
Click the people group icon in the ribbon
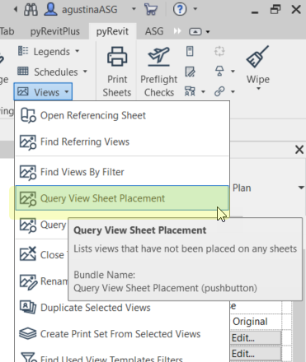point(190,91)
